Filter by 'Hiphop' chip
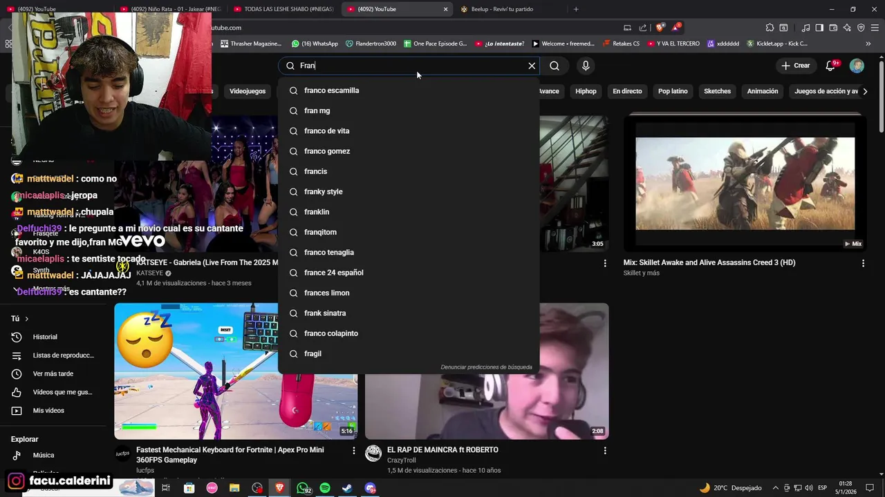Image resolution: width=885 pixels, height=497 pixels. coord(586,91)
